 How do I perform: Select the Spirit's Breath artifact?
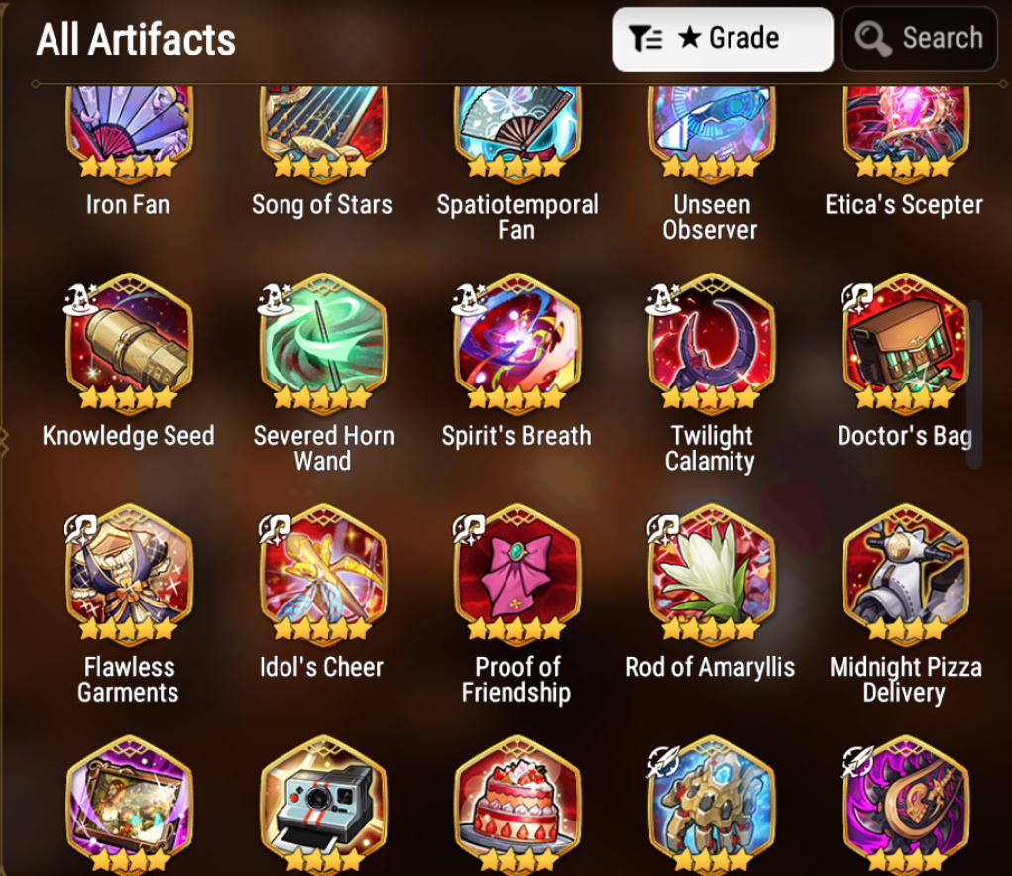click(x=517, y=343)
